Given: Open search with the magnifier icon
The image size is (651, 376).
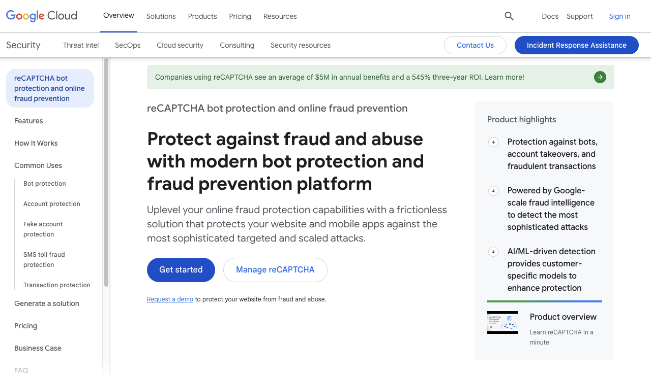Looking at the screenshot, I should [x=509, y=16].
